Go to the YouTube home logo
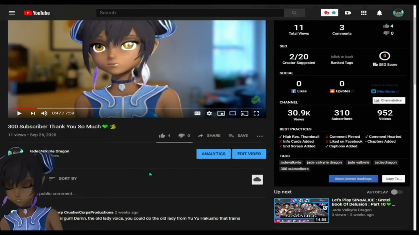Viewport: 419px width, 235px height. [x=37, y=13]
